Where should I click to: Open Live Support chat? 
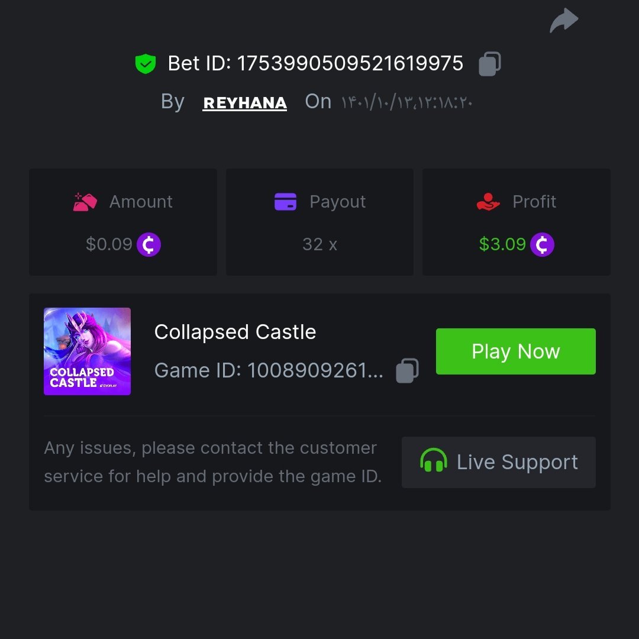click(498, 462)
